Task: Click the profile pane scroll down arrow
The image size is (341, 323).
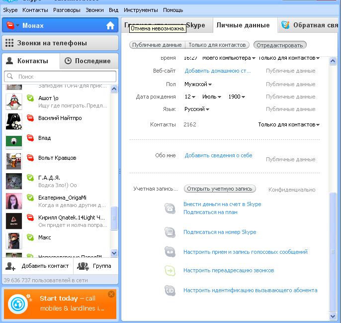Action: pyautogui.click(x=333, y=316)
